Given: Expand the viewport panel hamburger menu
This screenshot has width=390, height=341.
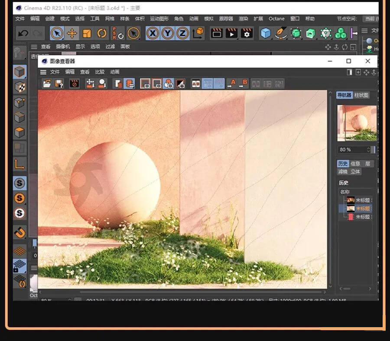Looking at the screenshot, I should (x=34, y=47).
